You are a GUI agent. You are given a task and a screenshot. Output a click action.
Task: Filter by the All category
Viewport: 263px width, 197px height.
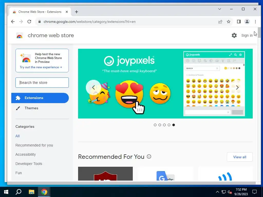click(17, 136)
